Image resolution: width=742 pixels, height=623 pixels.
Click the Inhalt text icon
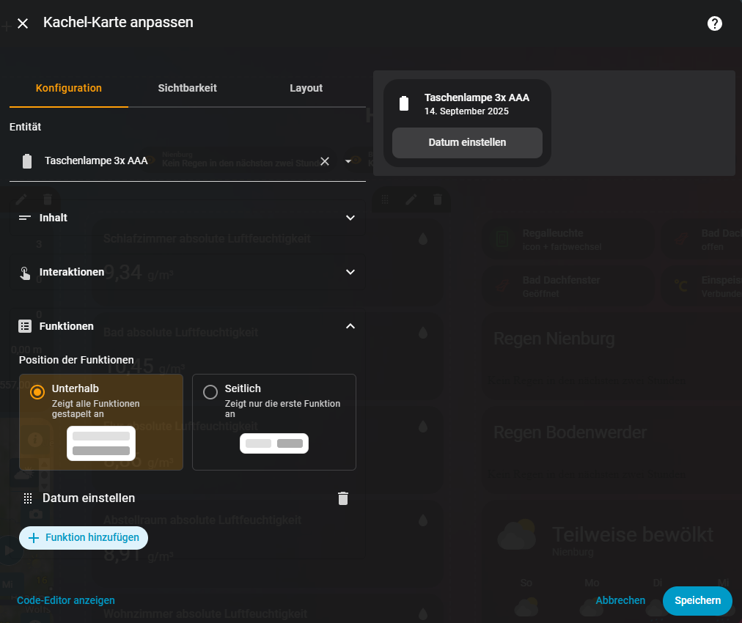click(x=25, y=218)
